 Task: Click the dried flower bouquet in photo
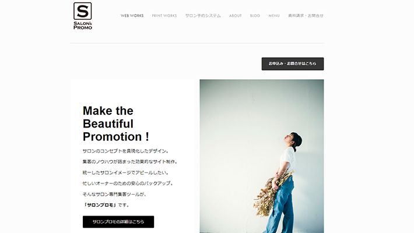point(271,193)
